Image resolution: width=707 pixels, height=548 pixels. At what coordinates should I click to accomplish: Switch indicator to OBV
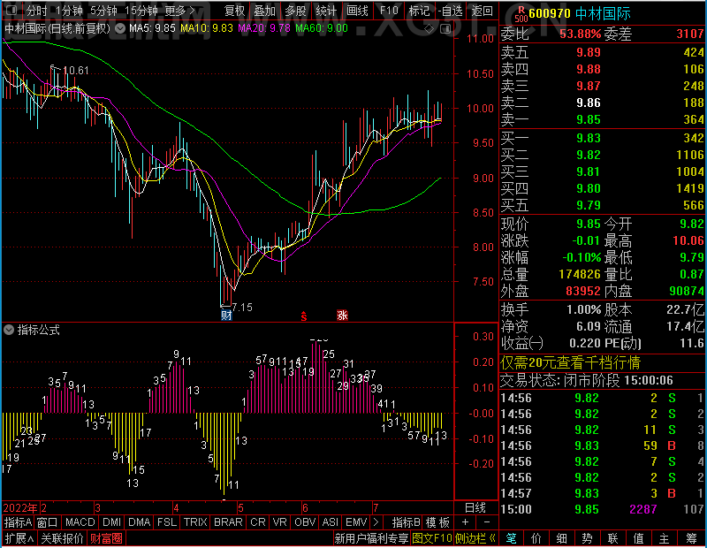point(305,522)
